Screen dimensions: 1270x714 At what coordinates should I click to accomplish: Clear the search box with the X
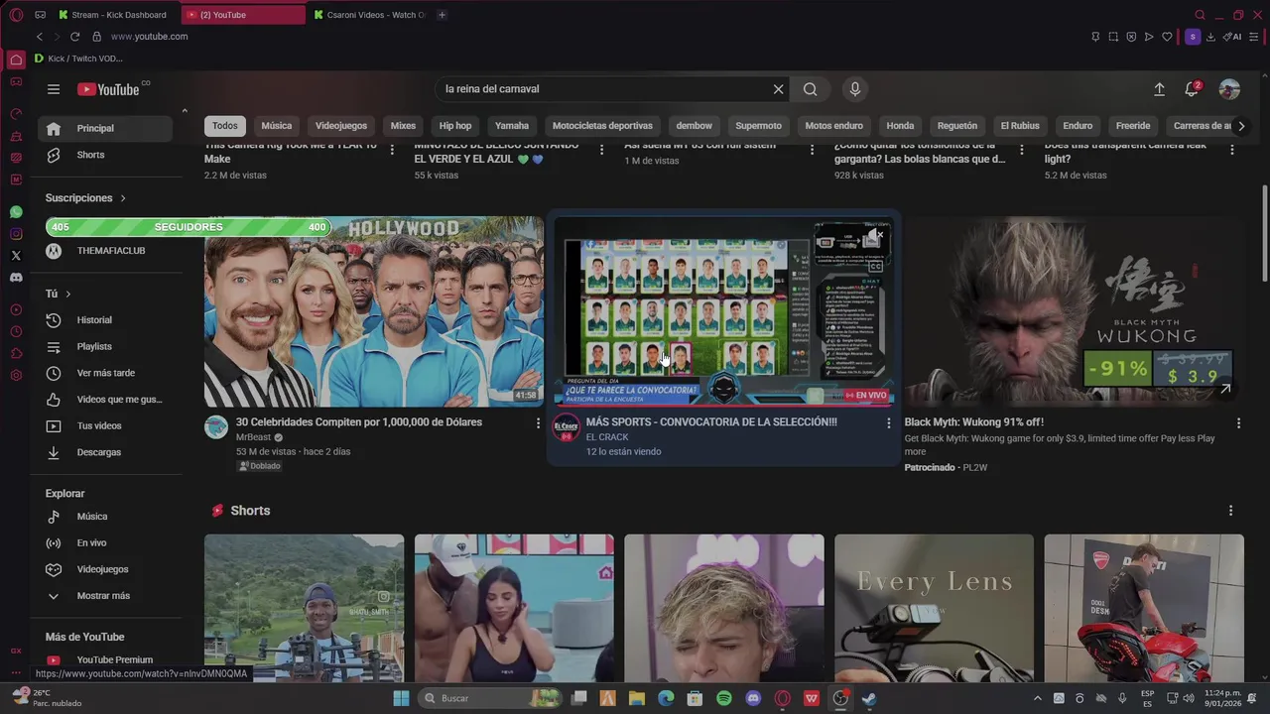click(x=778, y=89)
